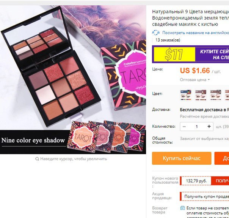Screen dimensions: 229x218
Task: Click the magnifier icon under the product image
Action: coord(37,159)
